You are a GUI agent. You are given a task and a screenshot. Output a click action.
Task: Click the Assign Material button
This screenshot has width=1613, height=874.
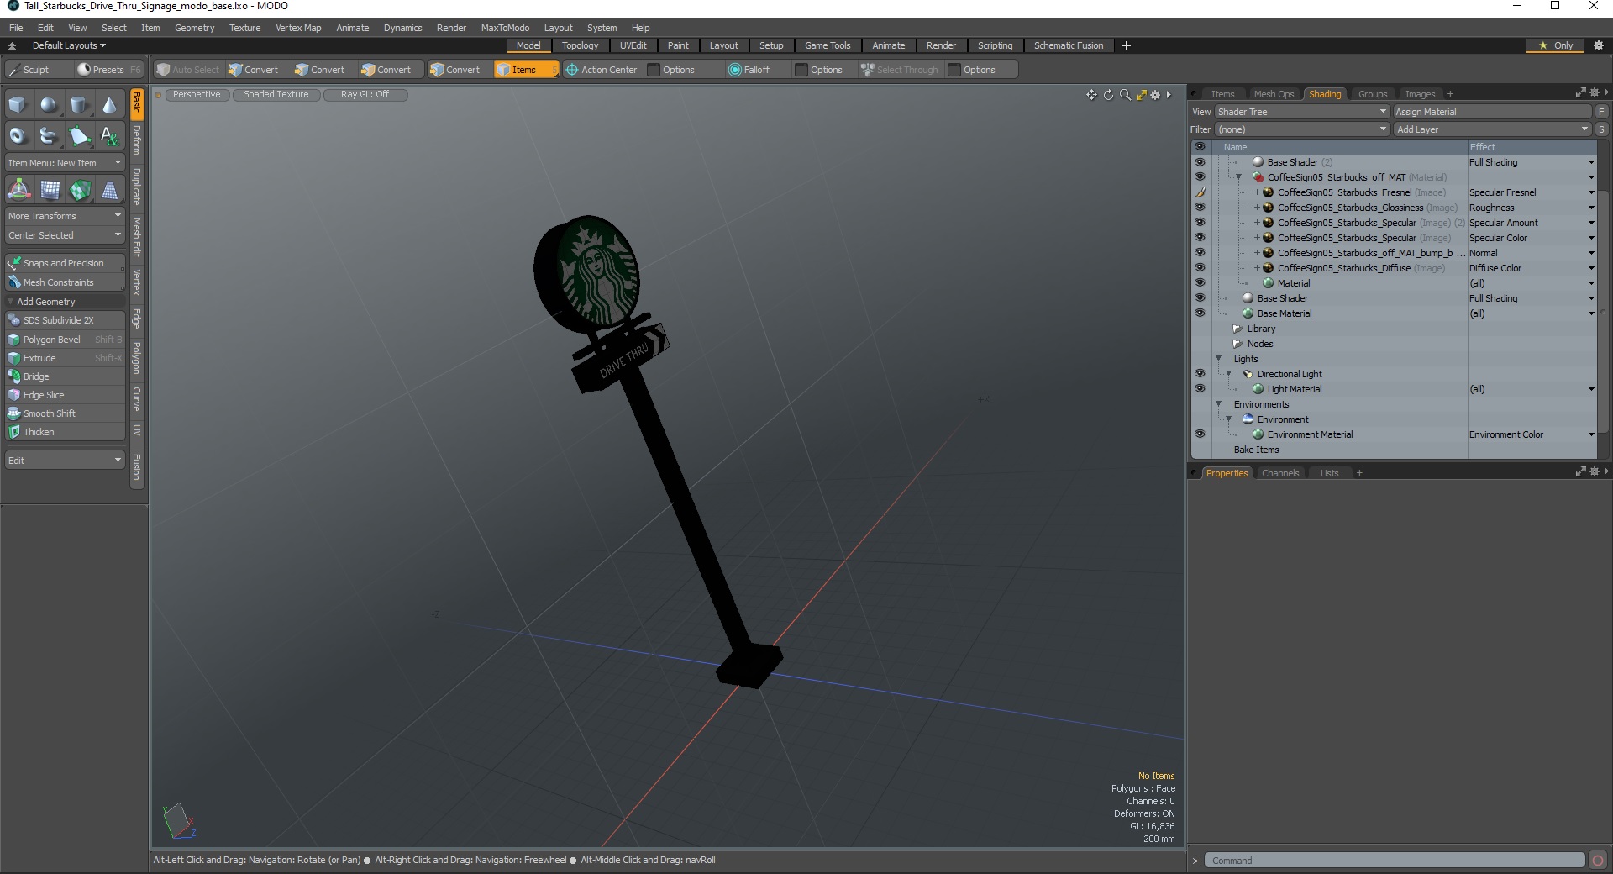click(x=1492, y=112)
